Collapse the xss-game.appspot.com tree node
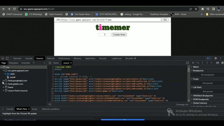Screen dimensions: 224x126 click(x=3, y=71)
